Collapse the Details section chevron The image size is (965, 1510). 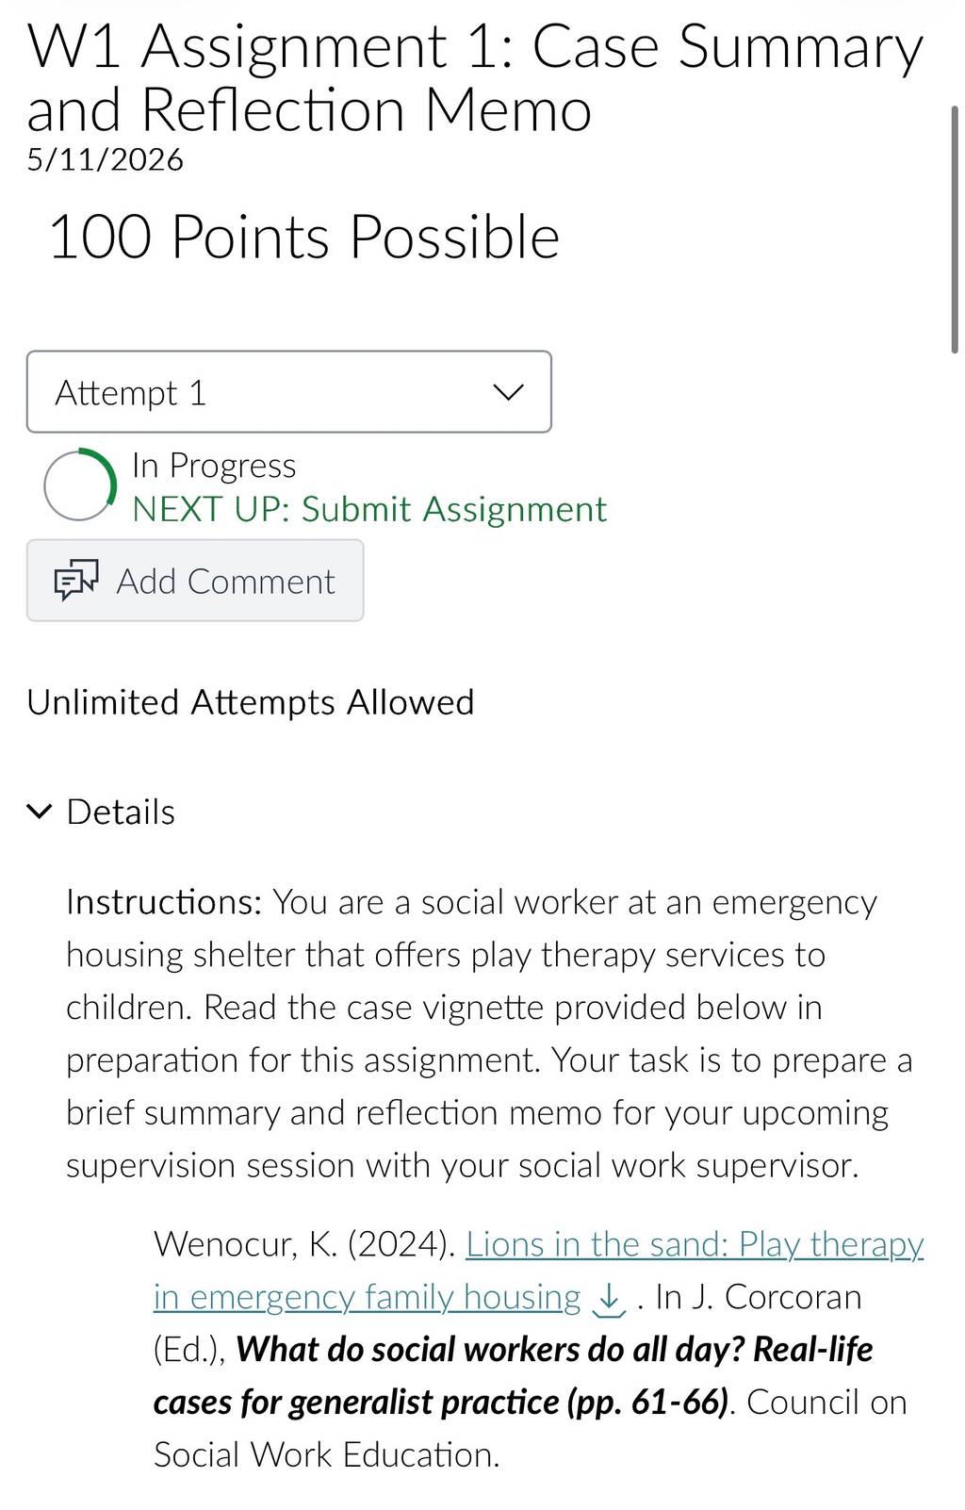39,812
